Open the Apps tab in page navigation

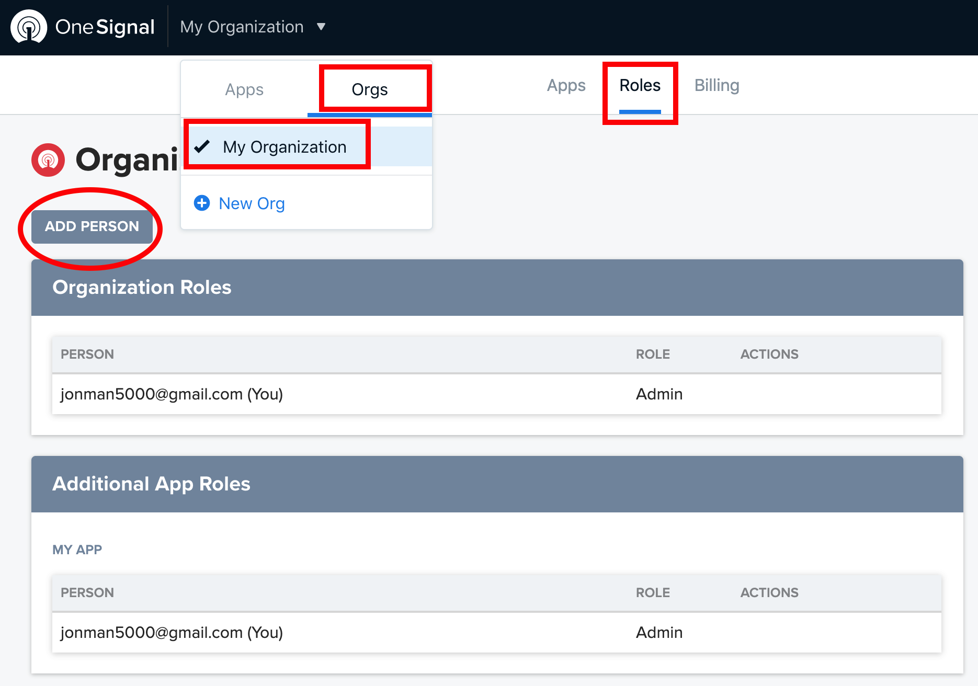566,85
